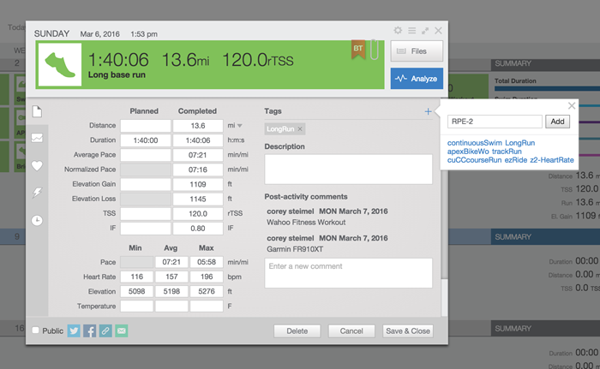The height and width of the screenshot is (369, 600).
Task: Open the workout settings gear icon
Action: 398,30
